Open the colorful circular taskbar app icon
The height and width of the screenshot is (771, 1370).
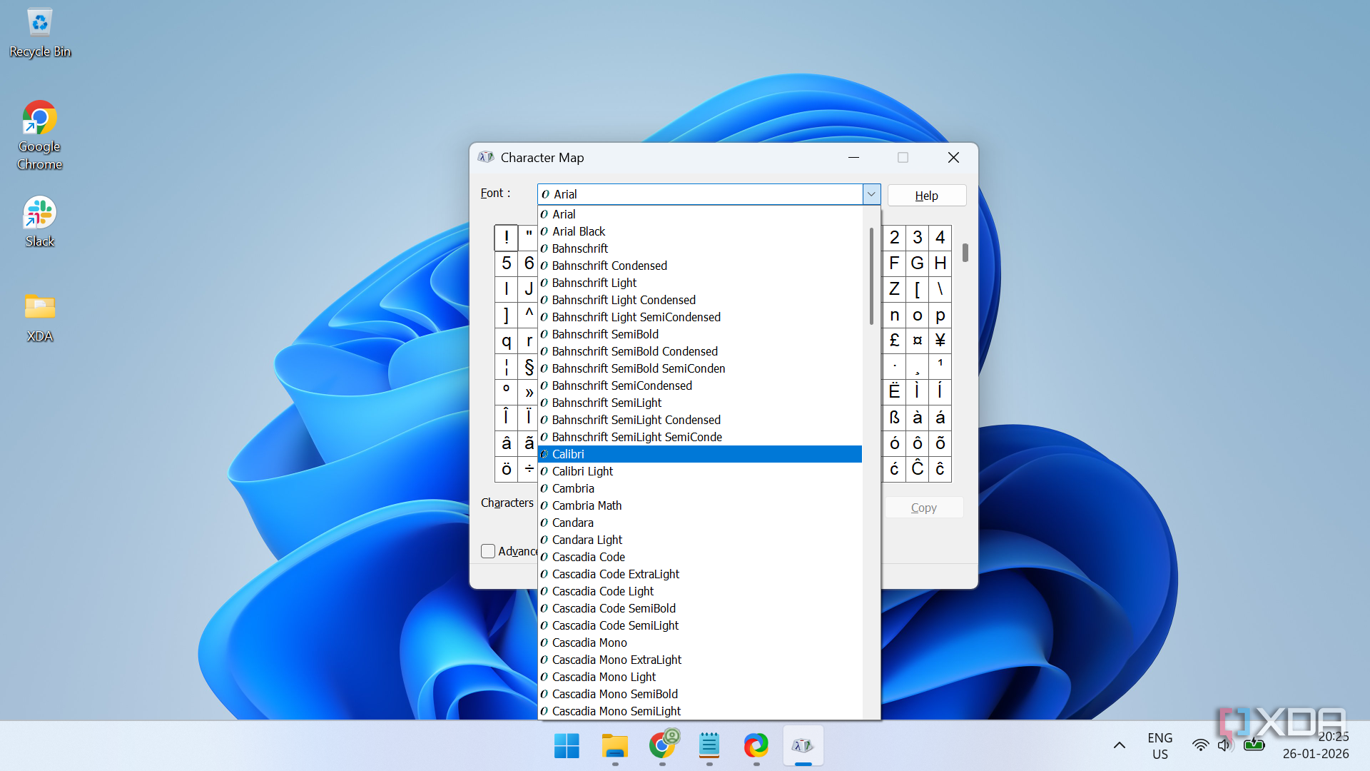point(756,746)
